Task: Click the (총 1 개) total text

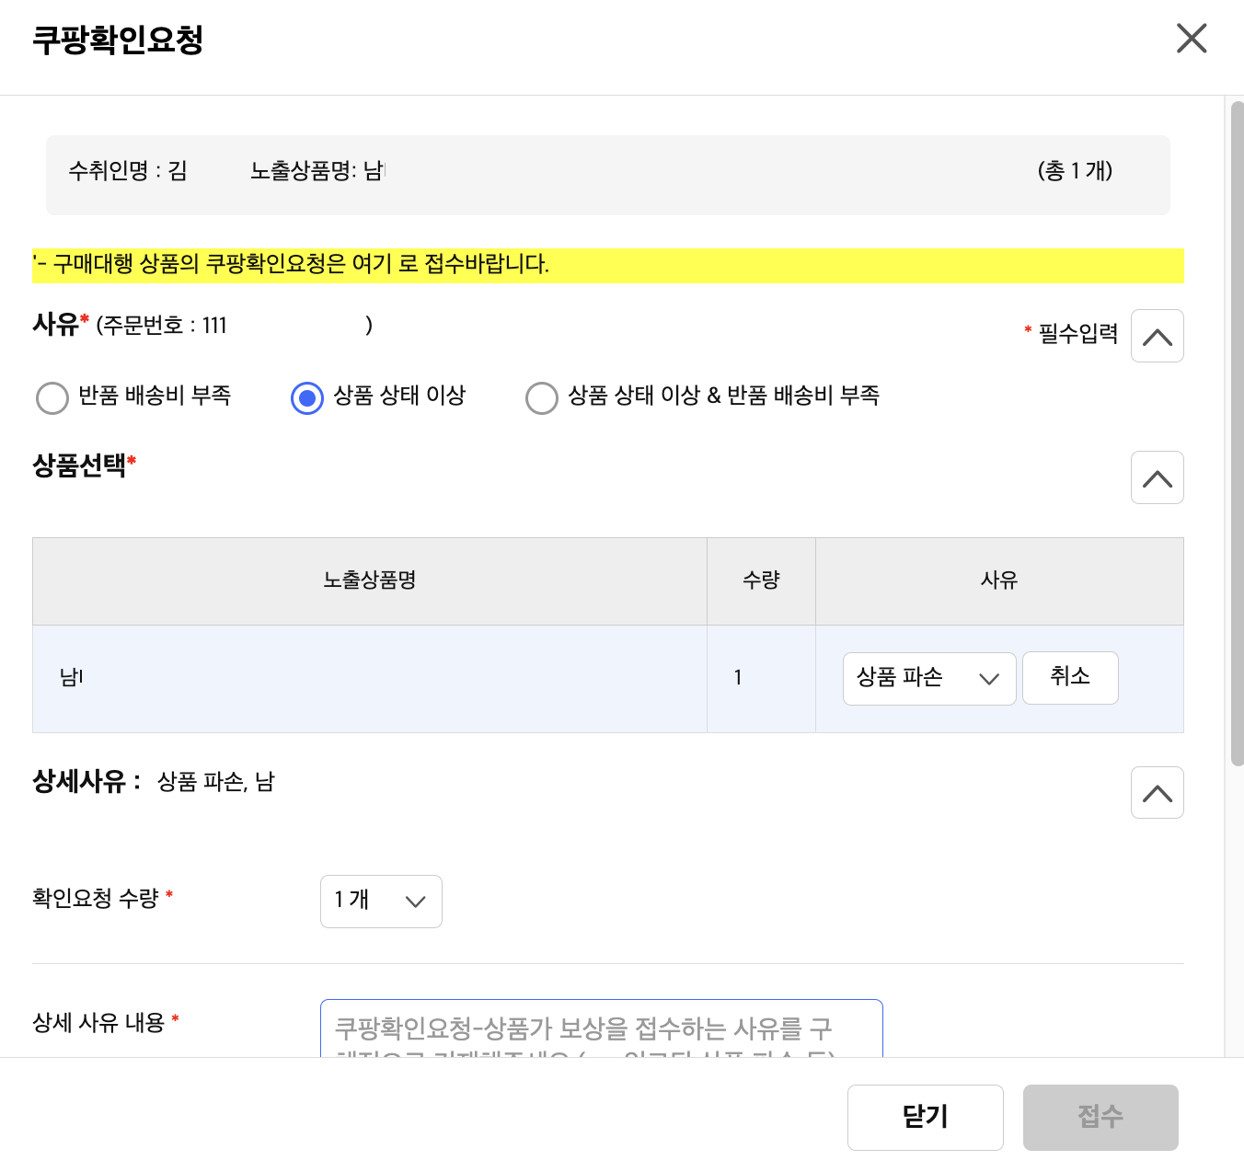Action: [x=1075, y=171]
